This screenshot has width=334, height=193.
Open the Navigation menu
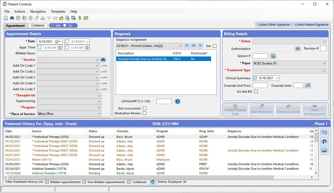tap(38, 12)
